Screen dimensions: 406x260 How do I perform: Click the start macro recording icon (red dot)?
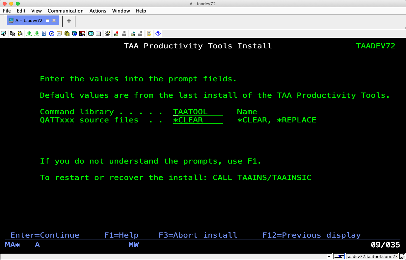[116, 34]
